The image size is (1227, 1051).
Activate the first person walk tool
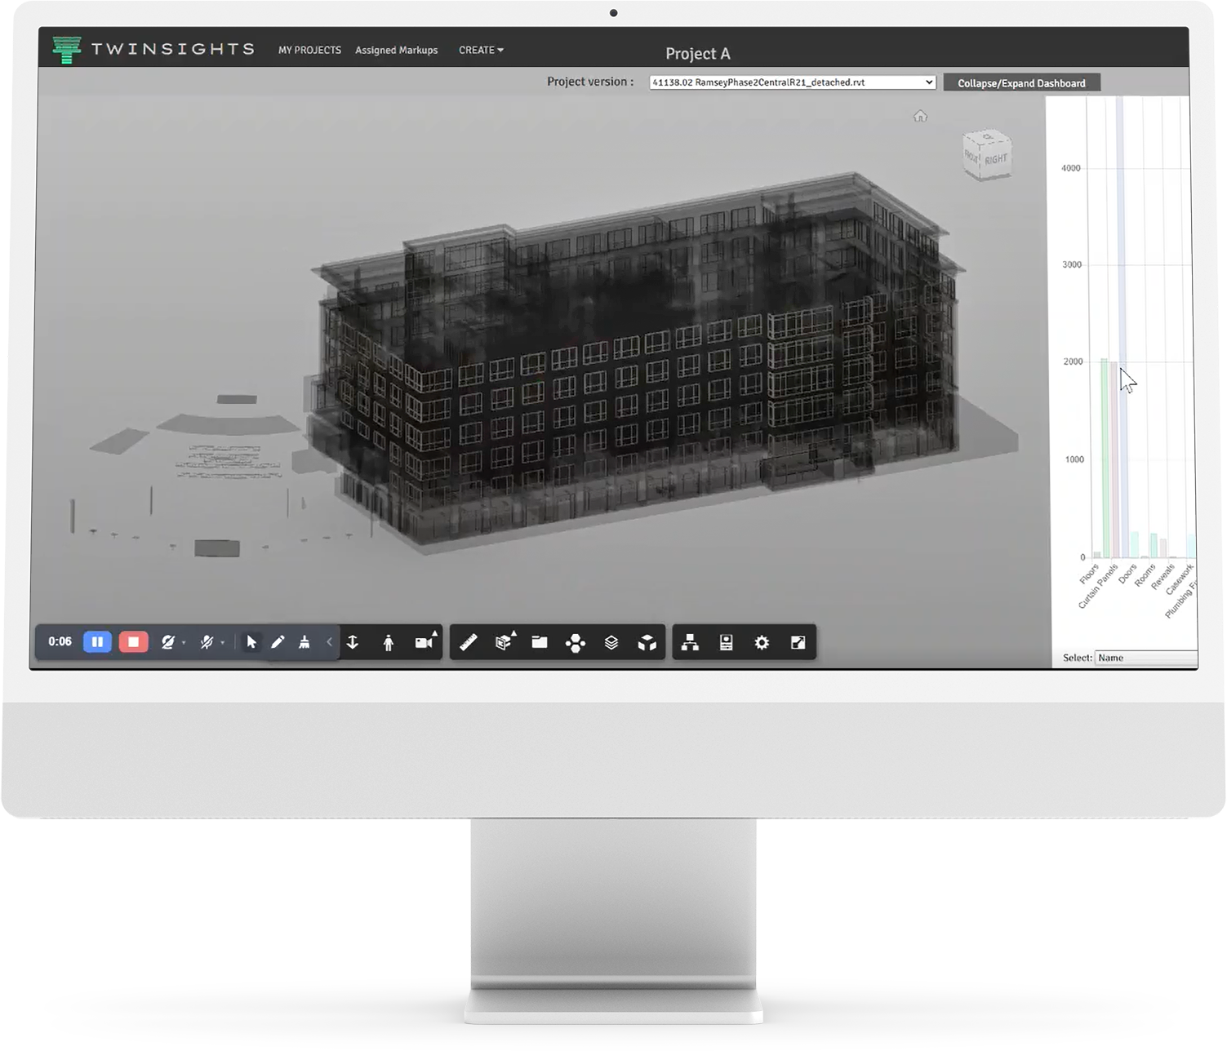388,643
